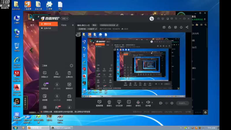Add the 多媒体 media source
231x130 pixels.
pyautogui.click(x=129, y=103)
